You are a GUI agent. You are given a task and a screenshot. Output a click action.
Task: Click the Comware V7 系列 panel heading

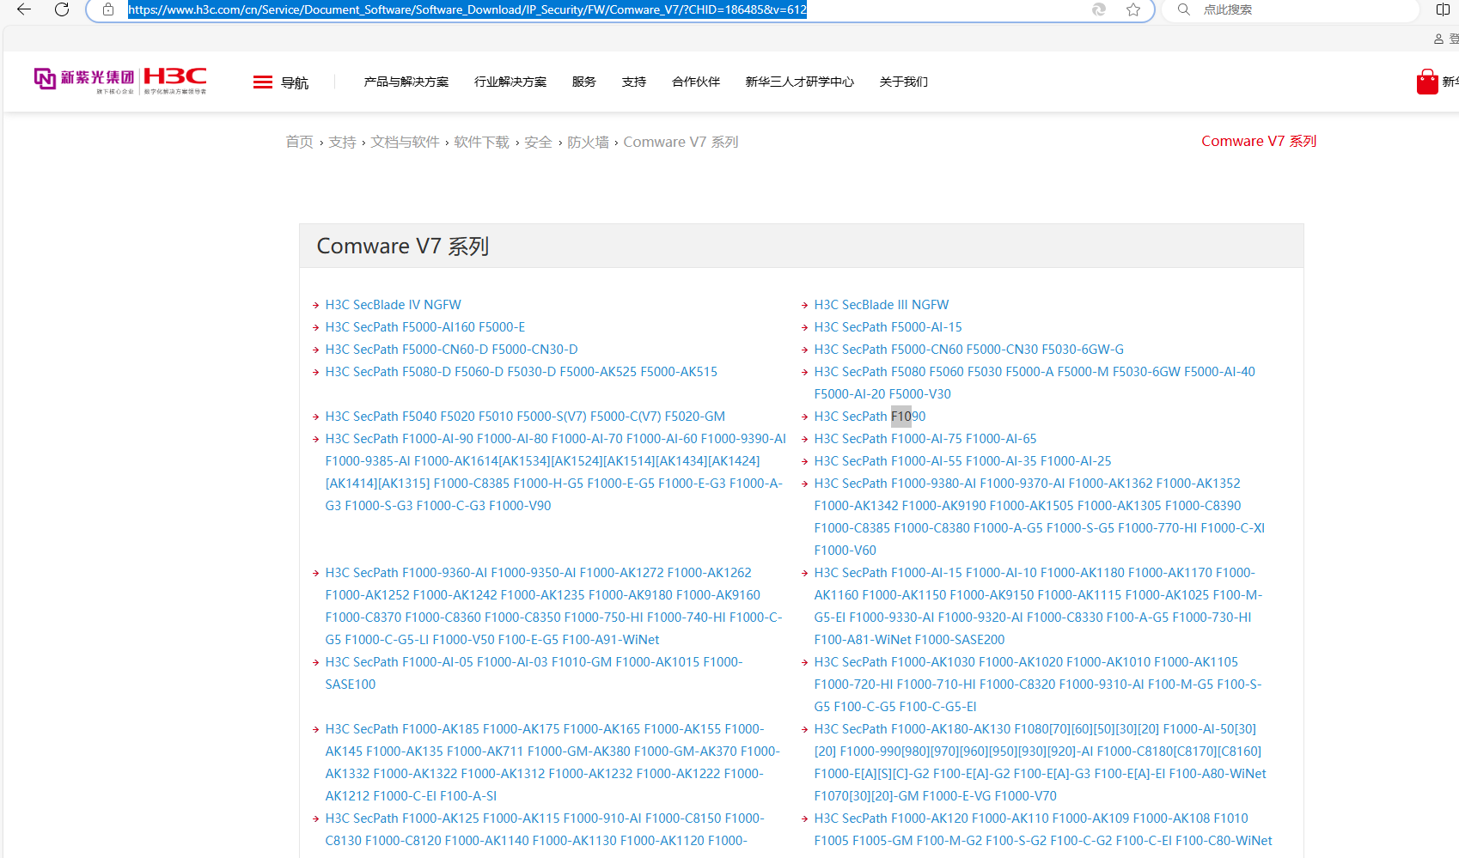click(403, 246)
